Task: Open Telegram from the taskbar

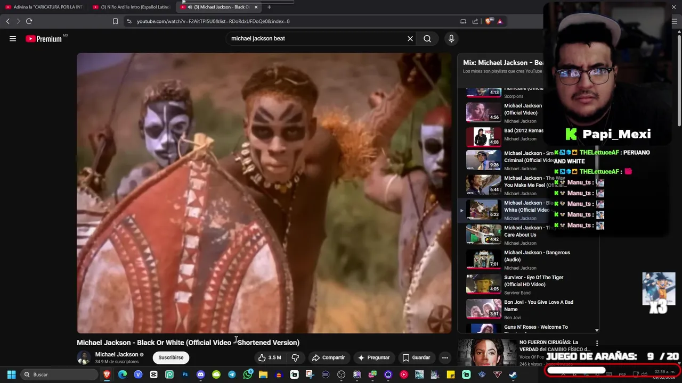Action: pos(232,374)
